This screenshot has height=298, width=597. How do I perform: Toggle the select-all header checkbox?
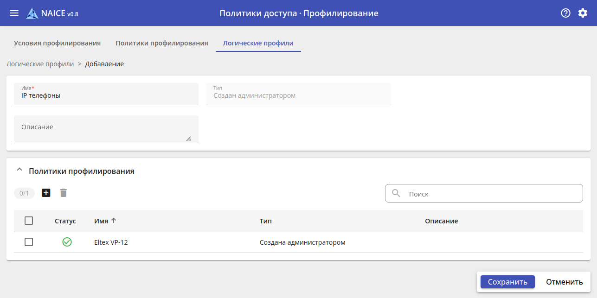[x=29, y=221]
